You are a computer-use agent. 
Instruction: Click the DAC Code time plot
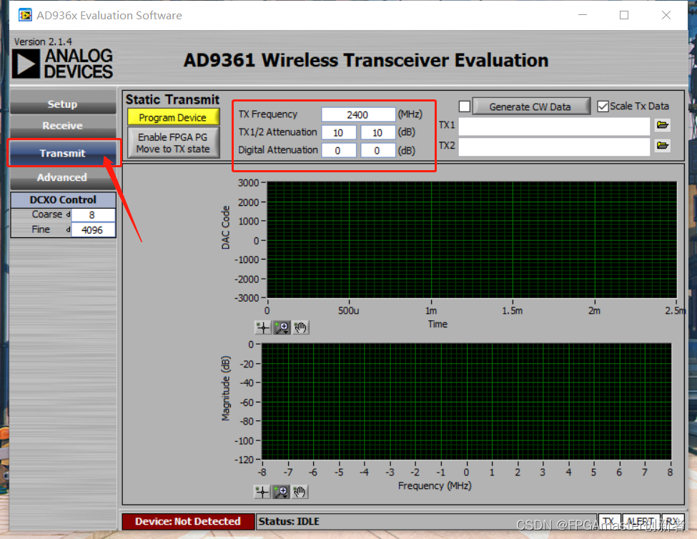(472, 240)
